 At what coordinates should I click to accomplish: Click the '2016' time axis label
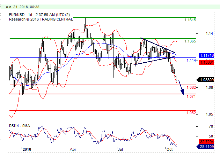coord(27,149)
